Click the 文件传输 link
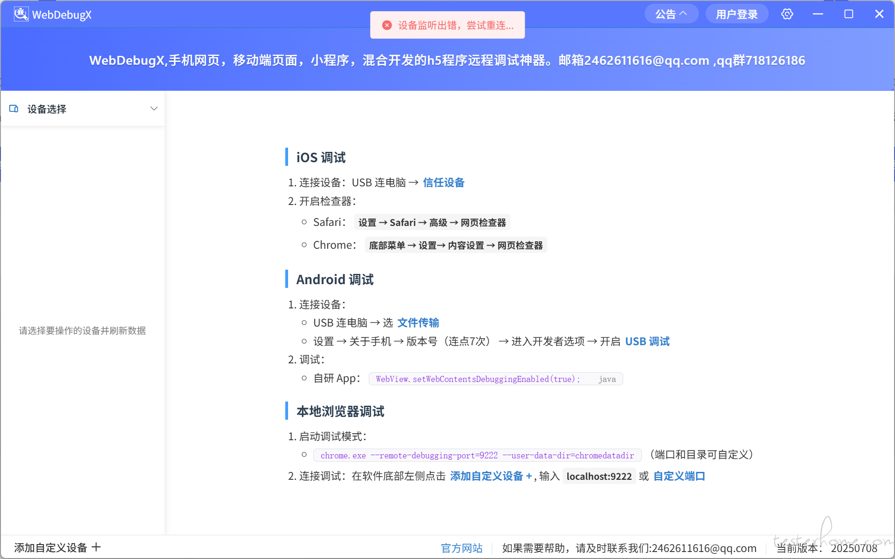Screen dimensions: 895x559 pos(418,323)
